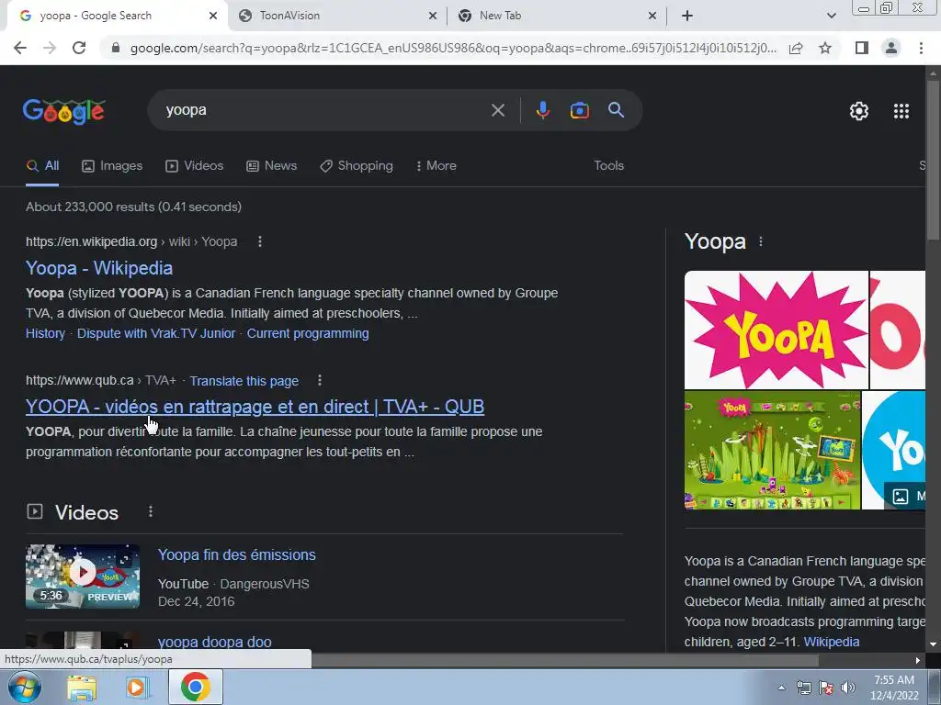
Task: Open the blue Yo logo image
Action: coord(893,450)
